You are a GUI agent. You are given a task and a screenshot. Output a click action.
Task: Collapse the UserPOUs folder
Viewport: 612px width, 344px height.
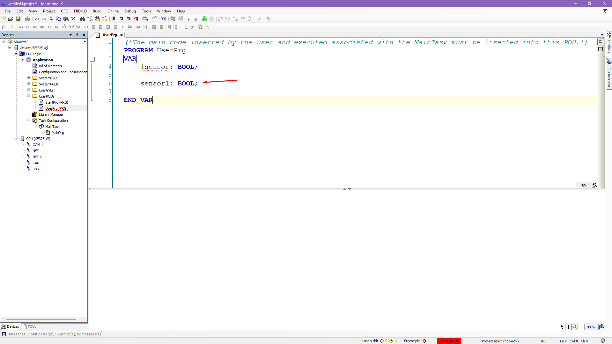[29, 96]
